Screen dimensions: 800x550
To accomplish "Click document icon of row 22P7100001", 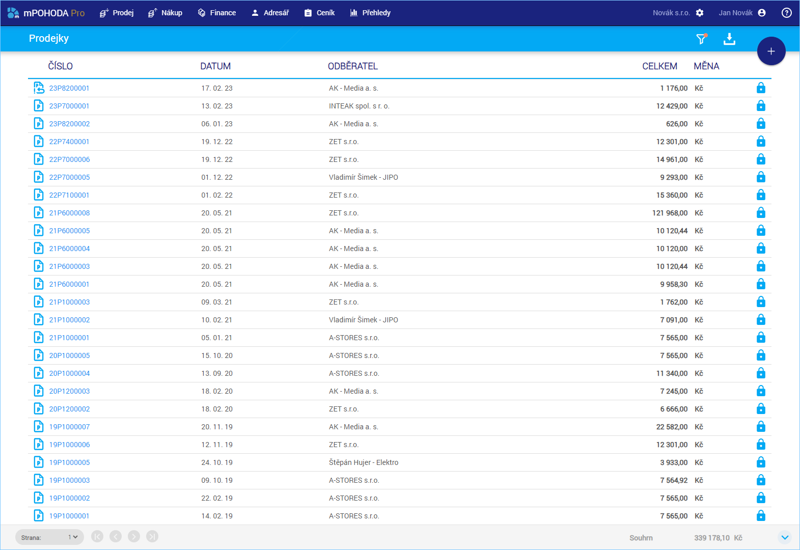I will [39, 195].
